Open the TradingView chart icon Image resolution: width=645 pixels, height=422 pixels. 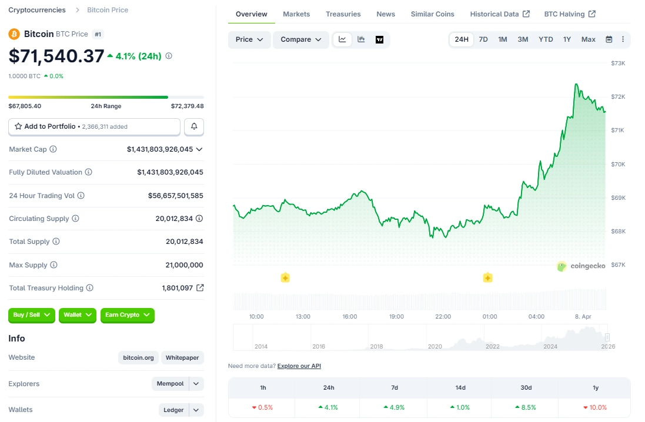380,39
